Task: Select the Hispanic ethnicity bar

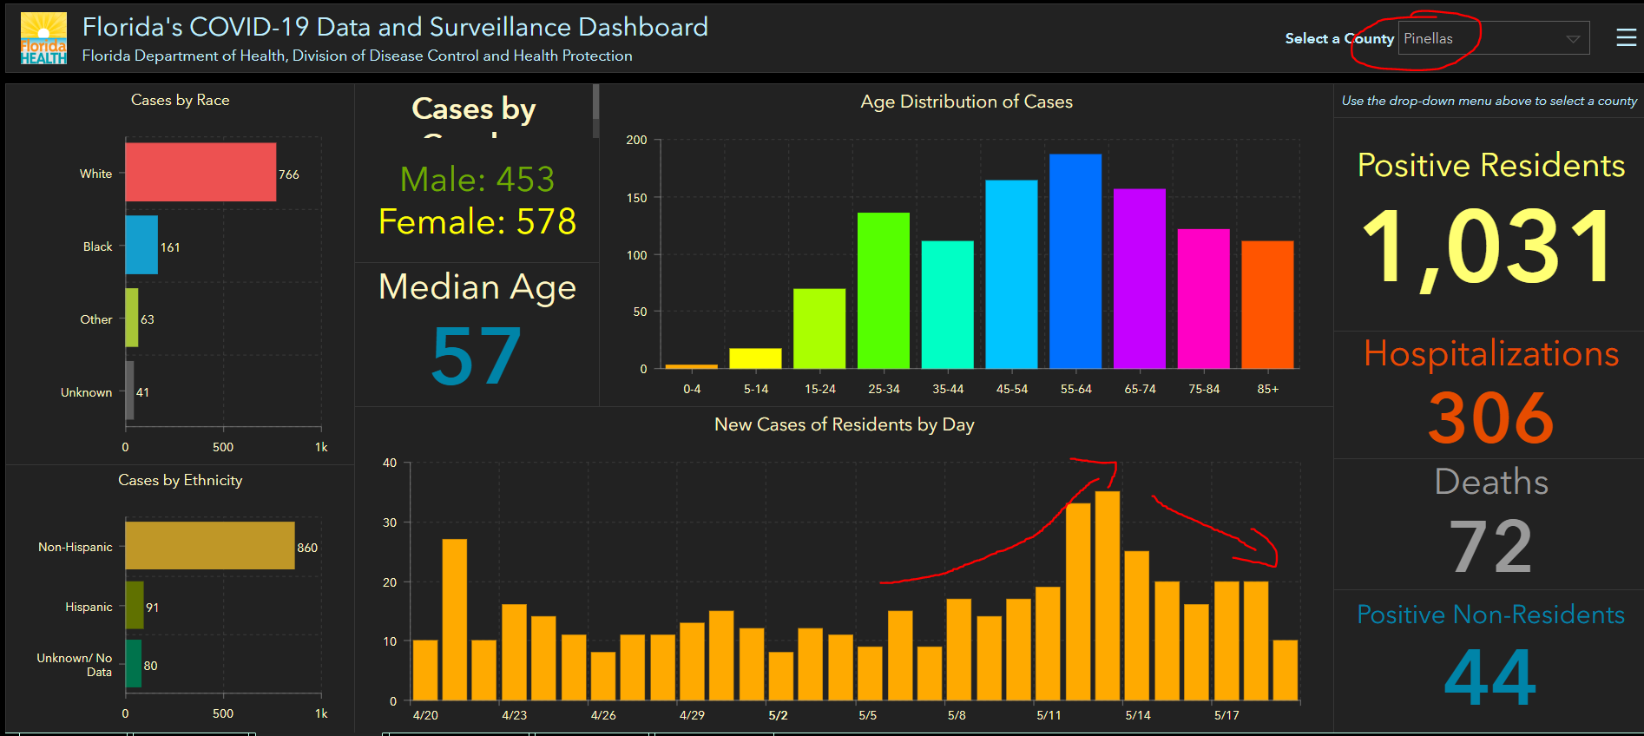Action: (135, 605)
